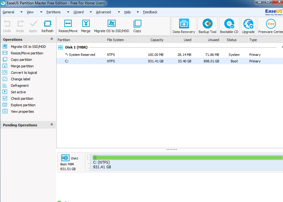Open the Wizard menu
The width and height of the screenshot is (283, 202).
coord(79,12)
